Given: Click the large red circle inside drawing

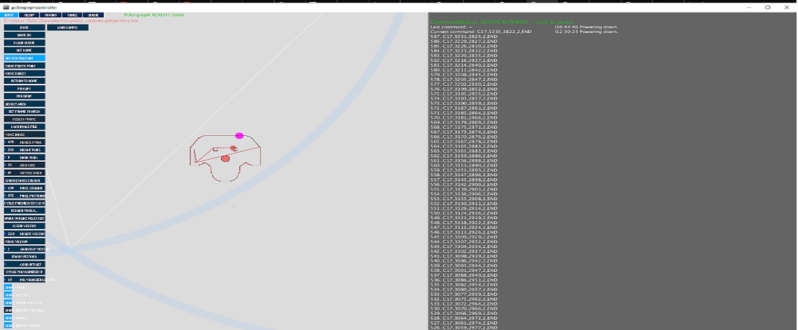Looking at the screenshot, I should click(x=225, y=158).
